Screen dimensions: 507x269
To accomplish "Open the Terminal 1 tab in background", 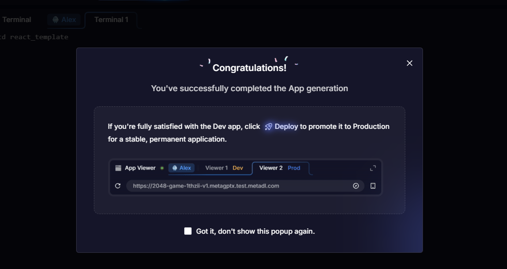I will coord(111,20).
